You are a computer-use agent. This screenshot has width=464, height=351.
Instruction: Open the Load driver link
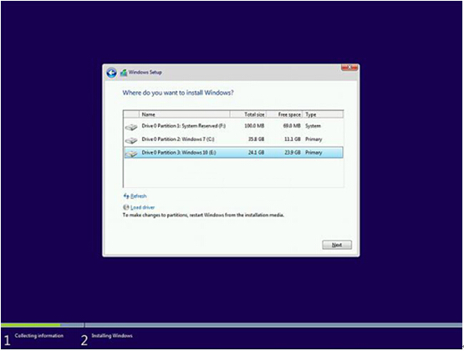[142, 207]
